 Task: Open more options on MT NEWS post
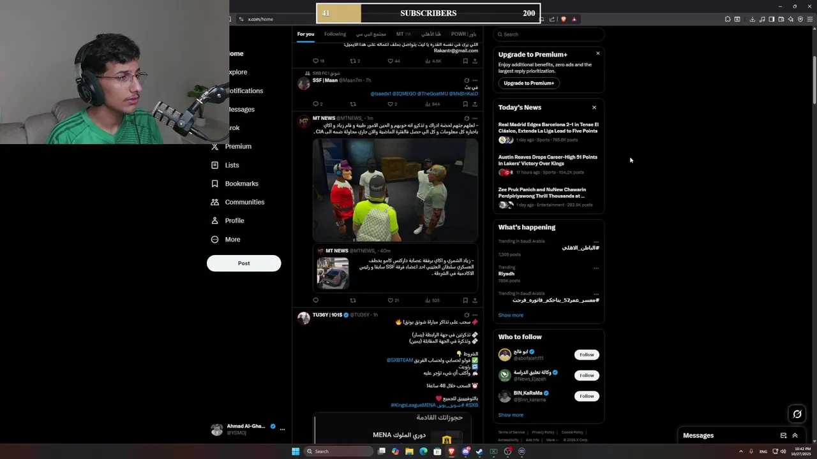[x=475, y=119]
